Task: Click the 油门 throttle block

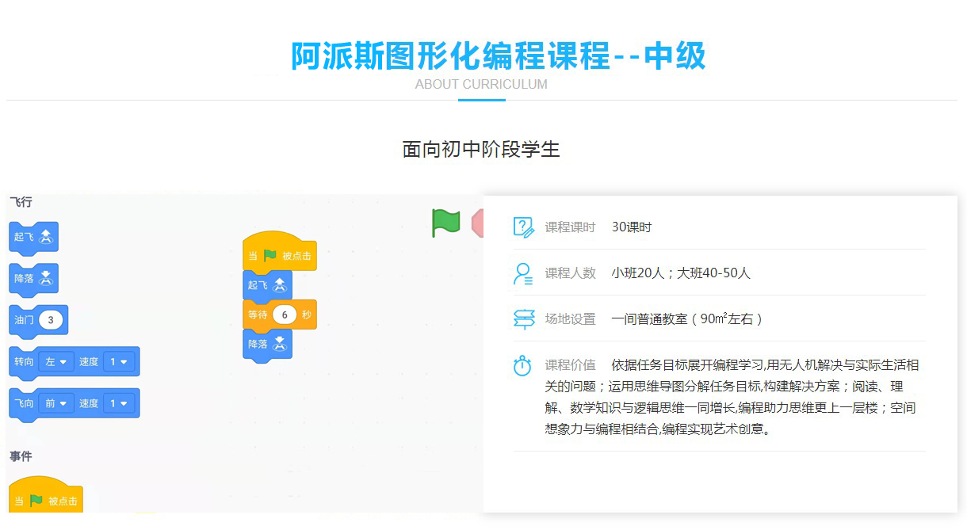Action: point(39,320)
